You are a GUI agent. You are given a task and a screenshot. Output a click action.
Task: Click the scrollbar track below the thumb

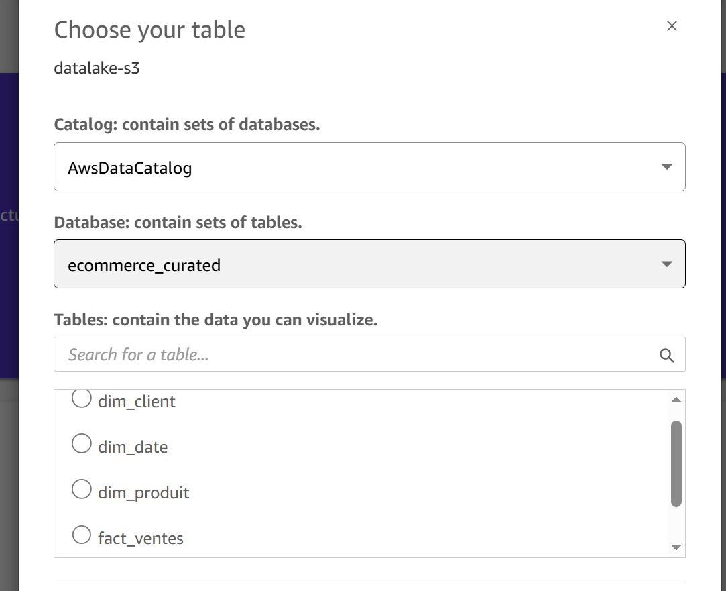pos(676,524)
